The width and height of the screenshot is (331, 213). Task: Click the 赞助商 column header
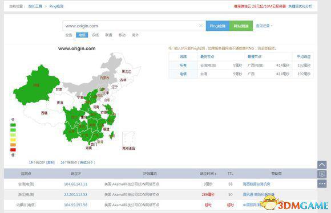click(x=276, y=174)
